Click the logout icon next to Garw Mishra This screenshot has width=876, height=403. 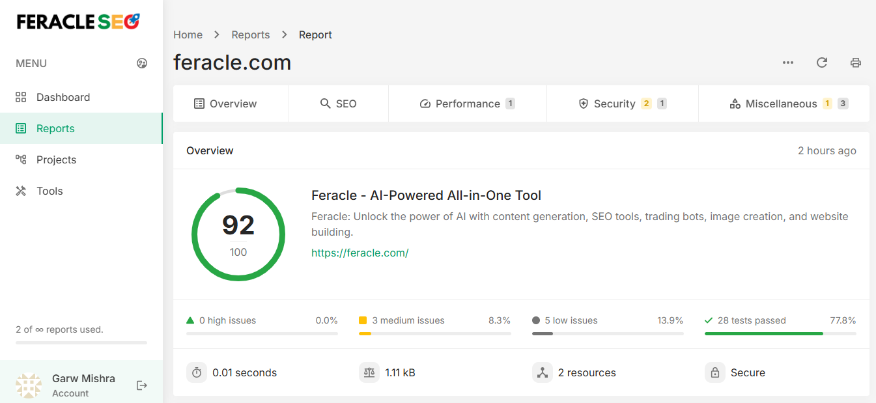142,385
